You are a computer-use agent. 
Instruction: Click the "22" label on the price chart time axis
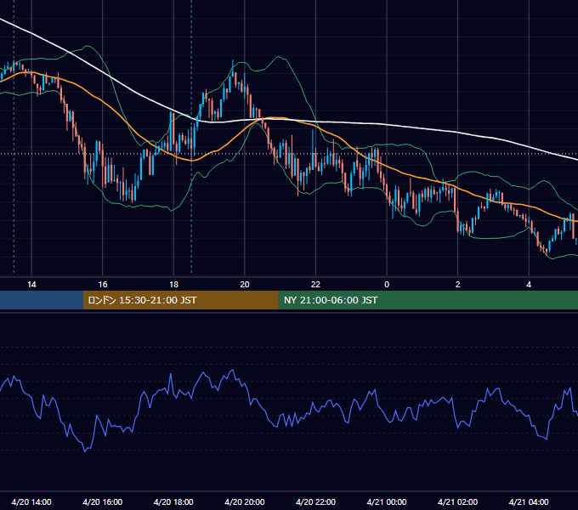(x=315, y=285)
